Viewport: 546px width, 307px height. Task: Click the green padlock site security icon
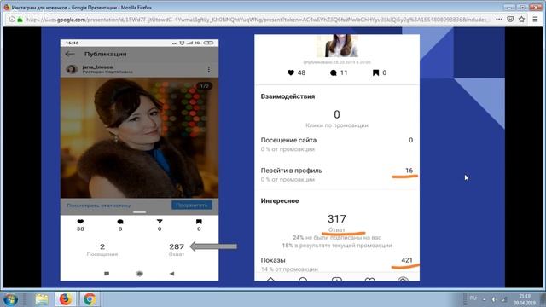[x=20, y=20]
